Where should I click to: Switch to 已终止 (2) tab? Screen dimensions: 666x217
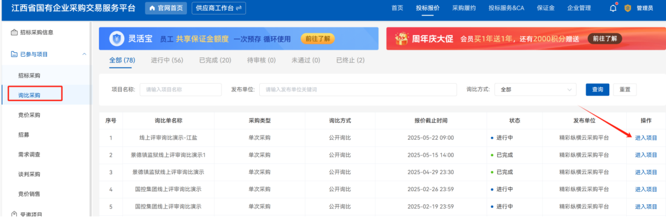(x=350, y=60)
